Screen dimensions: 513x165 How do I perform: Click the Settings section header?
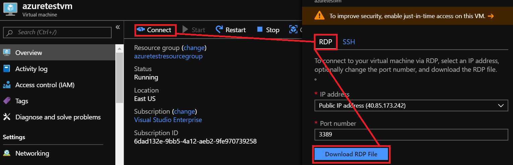[x=14, y=137]
